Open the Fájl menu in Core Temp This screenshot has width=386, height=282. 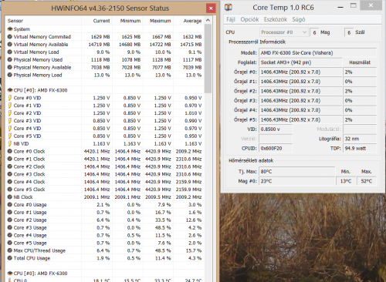(x=231, y=19)
